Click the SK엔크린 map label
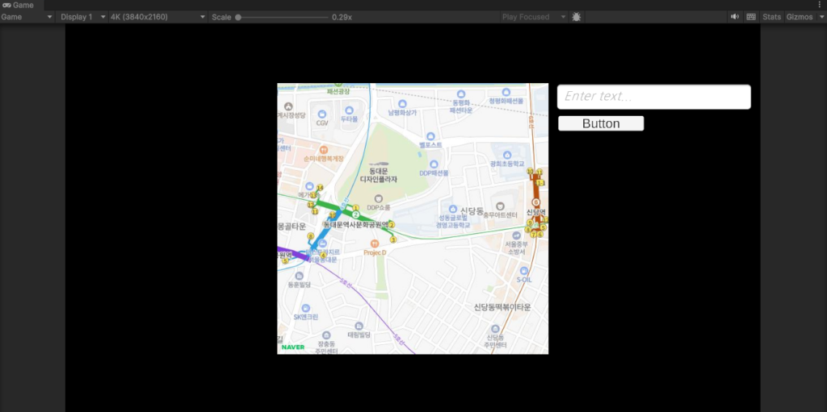Screen dimensions: 827x412 [x=306, y=317]
